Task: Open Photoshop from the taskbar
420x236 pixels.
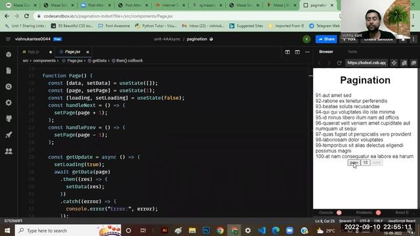Action: tap(206, 230)
